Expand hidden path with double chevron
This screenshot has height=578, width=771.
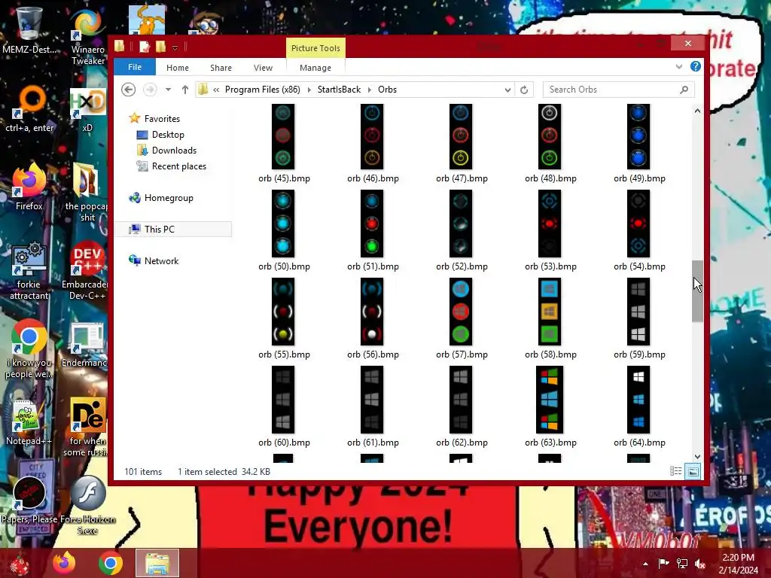tap(216, 90)
